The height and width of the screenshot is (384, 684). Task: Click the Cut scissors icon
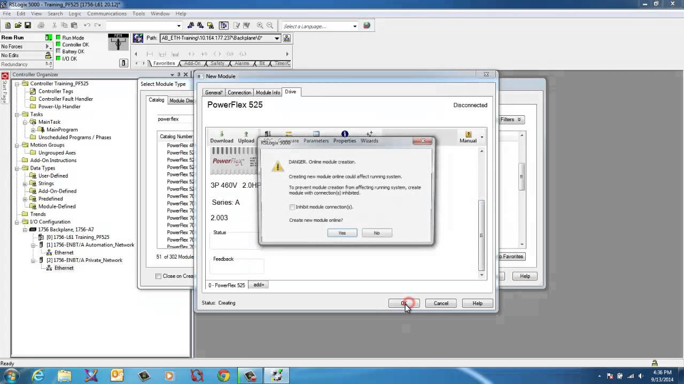(x=55, y=25)
